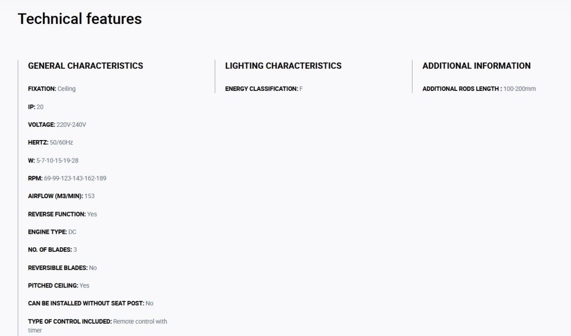This screenshot has height=336, width=571.
Task: Click Can Be Installed Without Seat Post line
Action: tap(91, 303)
